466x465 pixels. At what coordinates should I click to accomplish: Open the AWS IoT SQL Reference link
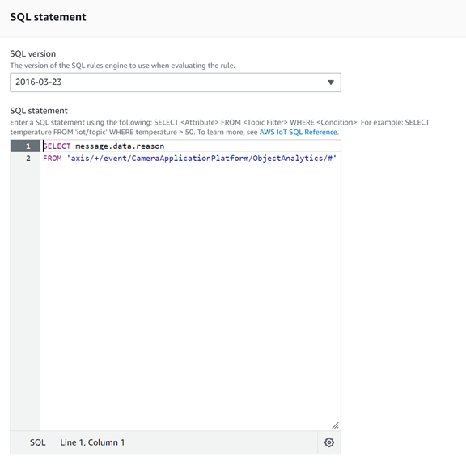click(x=299, y=132)
